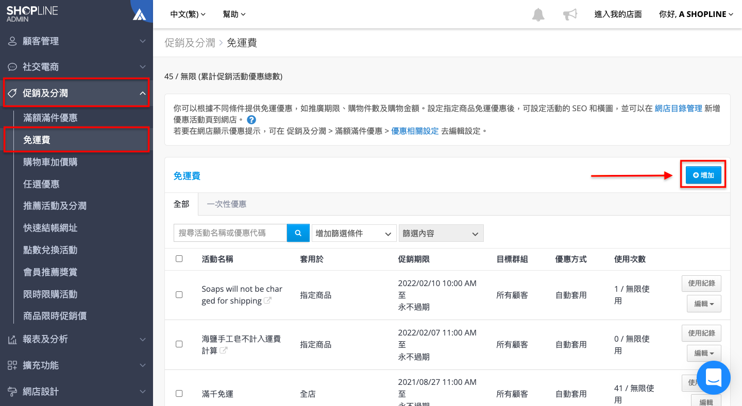Open 編輯 dropdown for Soaps promotion
Image resolution: width=742 pixels, height=406 pixels.
704,304
